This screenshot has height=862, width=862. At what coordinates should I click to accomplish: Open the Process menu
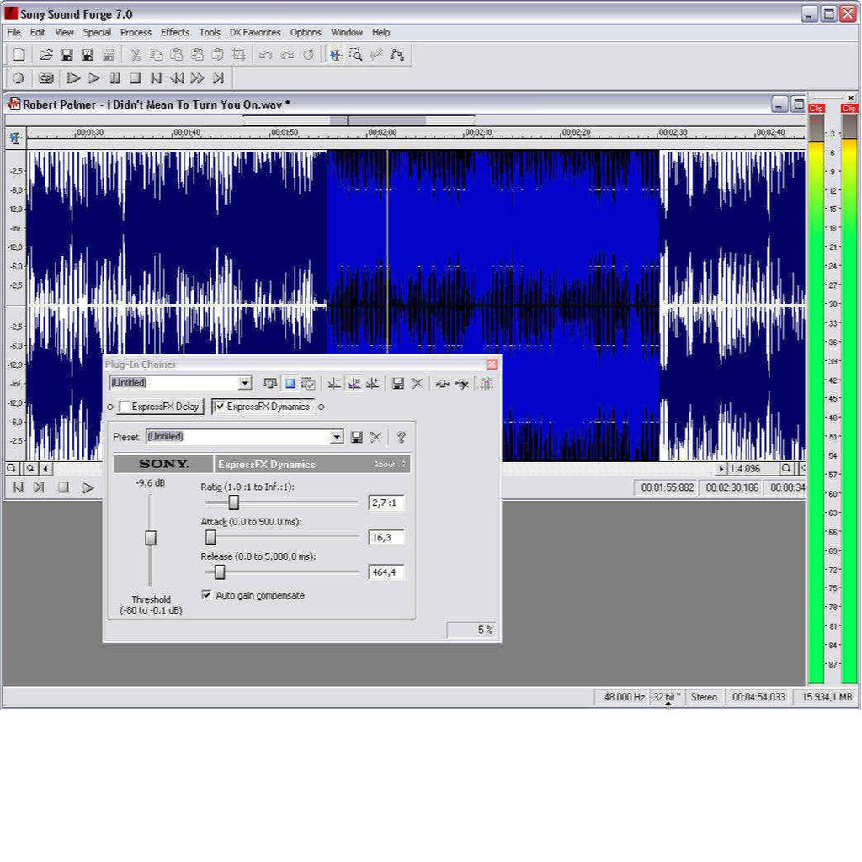point(136,32)
